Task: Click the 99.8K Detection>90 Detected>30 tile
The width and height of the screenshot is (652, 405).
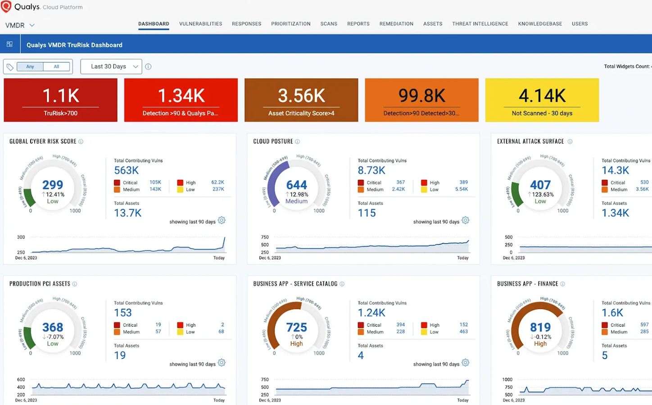Action: point(422,100)
